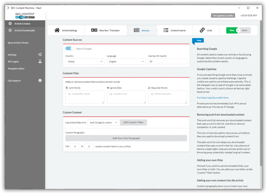
Task: Click the Removing junk from downloaded content heading
Action: 221,115
